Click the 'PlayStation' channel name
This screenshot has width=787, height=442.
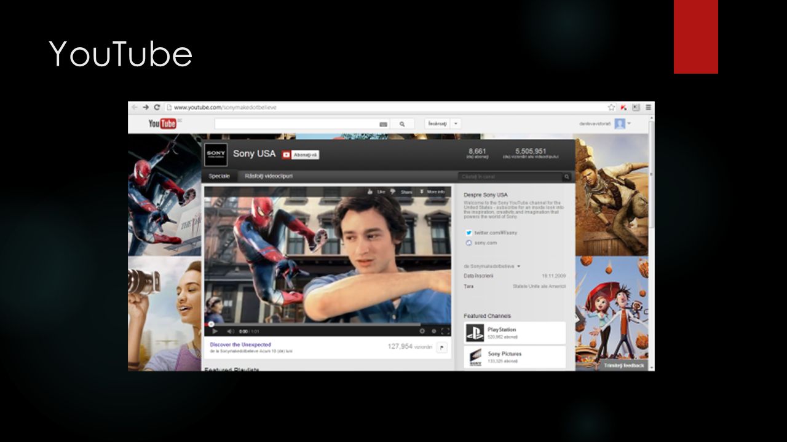click(x=502, y=330)
